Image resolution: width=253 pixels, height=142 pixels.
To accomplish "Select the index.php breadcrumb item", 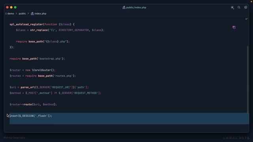I will 40,13.
